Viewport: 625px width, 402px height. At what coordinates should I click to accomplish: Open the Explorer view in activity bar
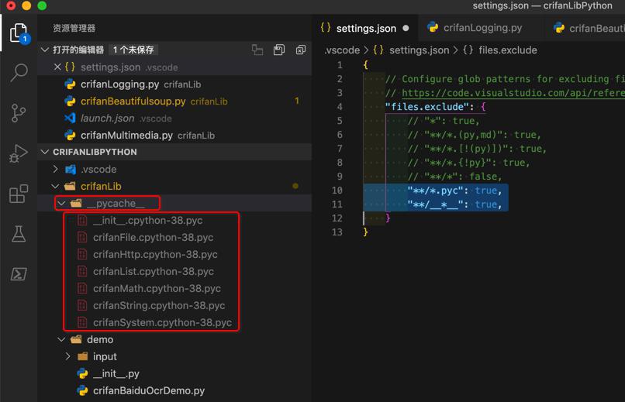19,33
